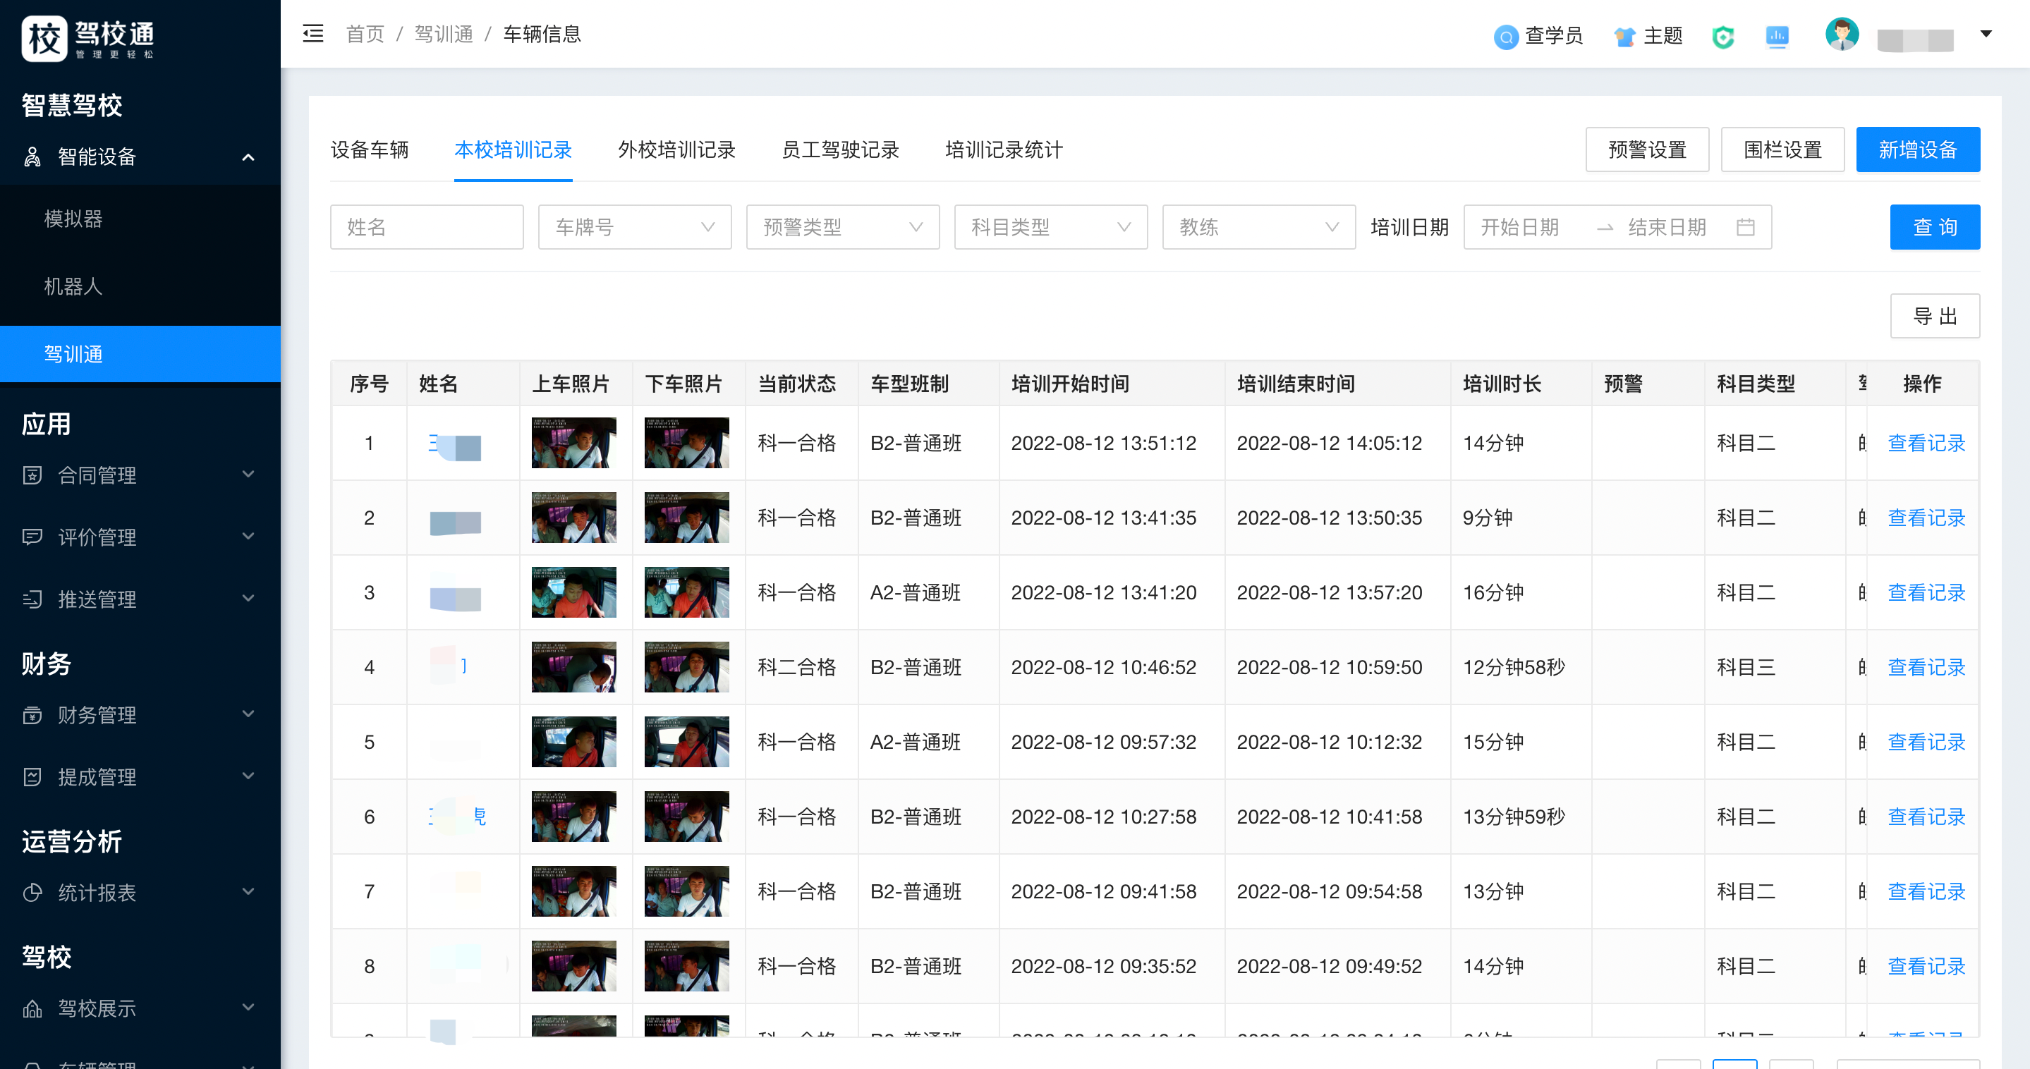Click the 驾校展示 building icon
The width and height of the screenshot is (2030, 1069).
pos(32,1008)
